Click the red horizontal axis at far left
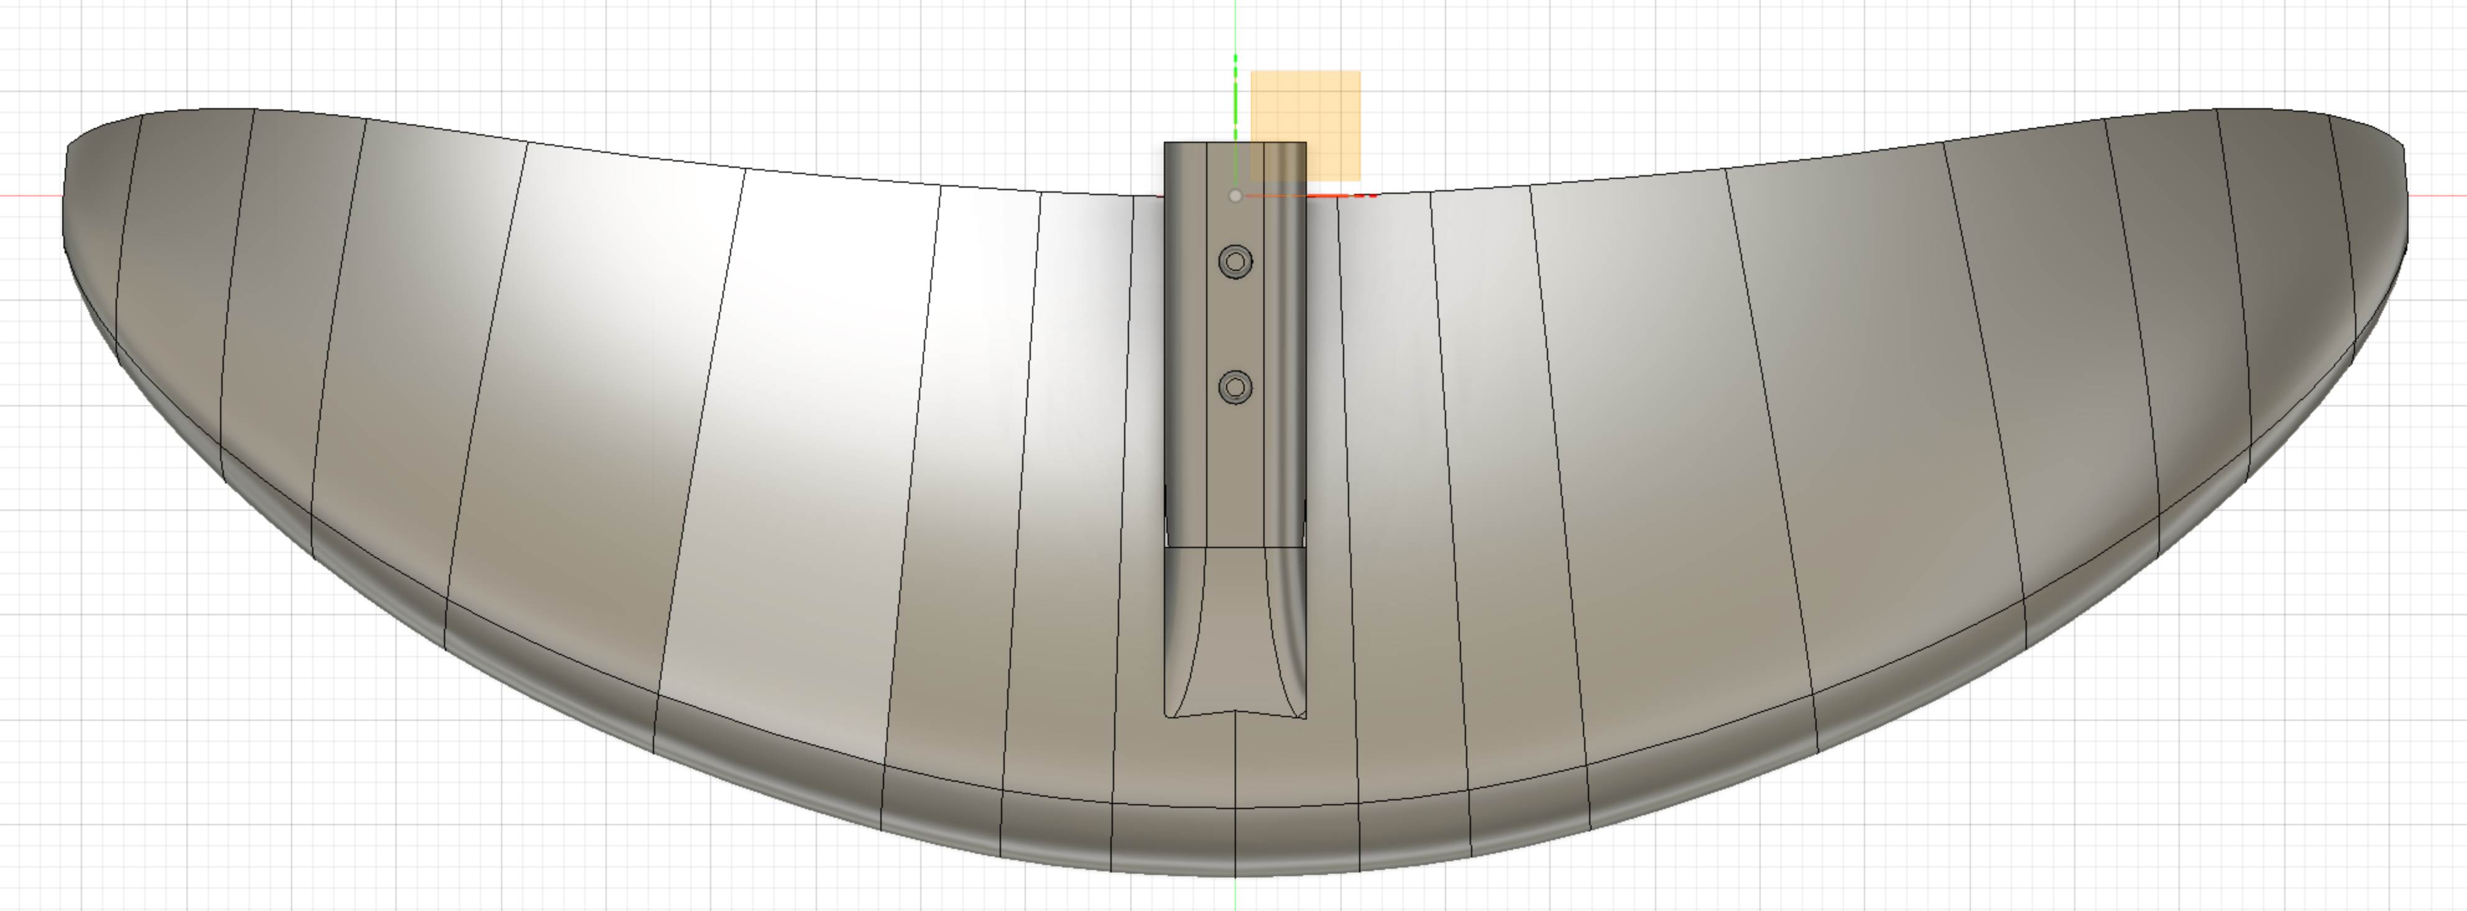 coord(29,196)
